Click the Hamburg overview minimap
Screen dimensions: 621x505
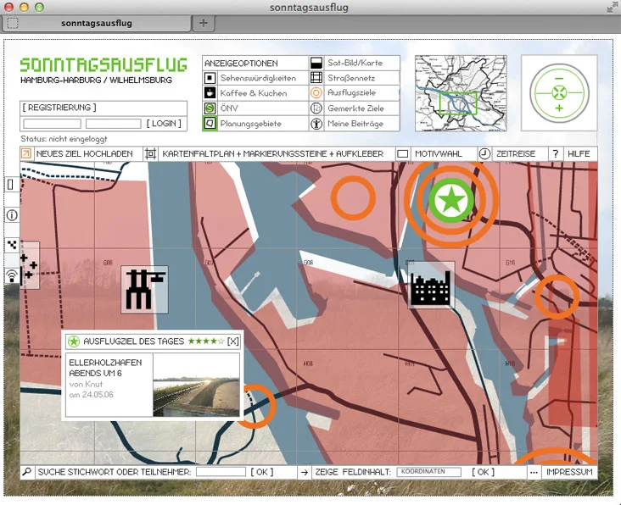[x=461, y=93]
